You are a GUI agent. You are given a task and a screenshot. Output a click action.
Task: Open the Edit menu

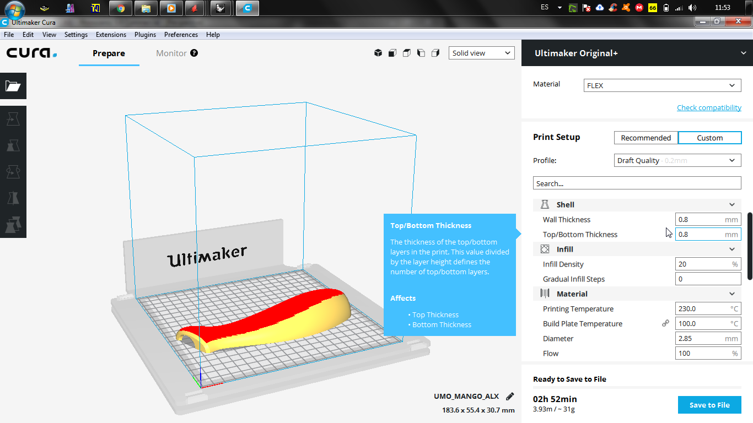coord(28,34)
